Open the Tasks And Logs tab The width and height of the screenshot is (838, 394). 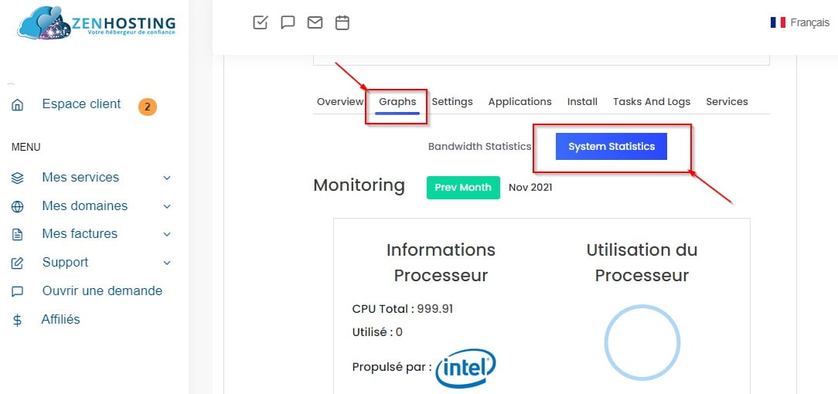tap(652, 101)
